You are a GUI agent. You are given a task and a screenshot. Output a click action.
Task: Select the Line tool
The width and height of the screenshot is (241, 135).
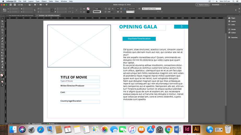pos(2,36)
